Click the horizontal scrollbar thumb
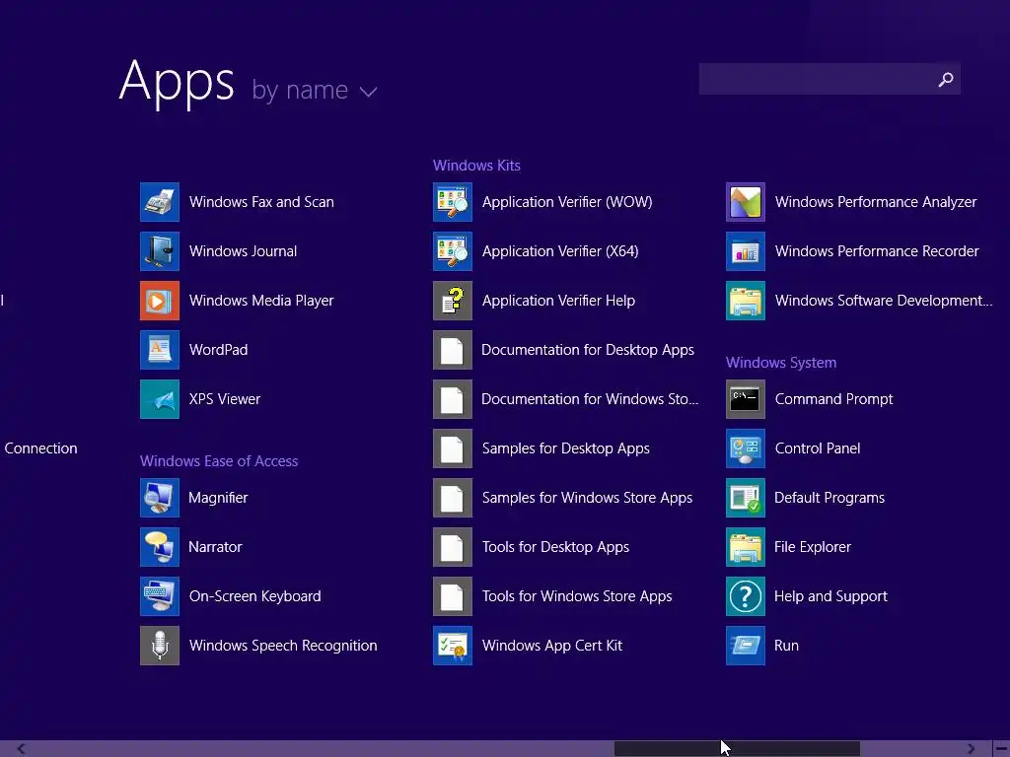The image size is (1010, 757). [x=737, y=749]
